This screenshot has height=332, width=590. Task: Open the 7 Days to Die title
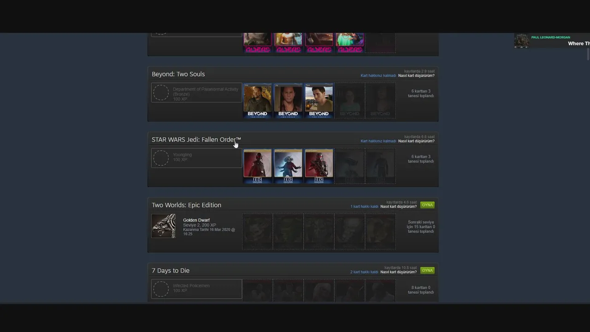pyautogui.click(x=171, y=271)
